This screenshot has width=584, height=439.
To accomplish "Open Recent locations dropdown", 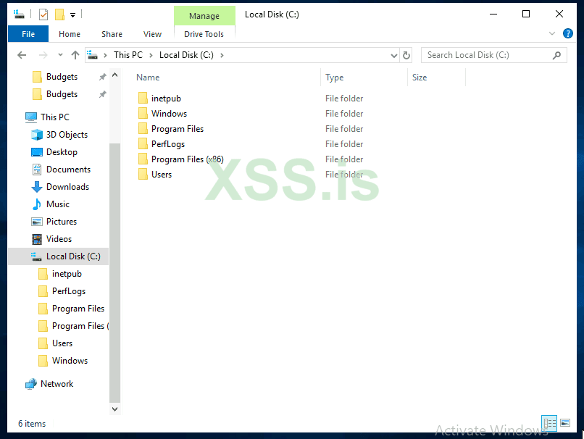I will coord(60,55).
